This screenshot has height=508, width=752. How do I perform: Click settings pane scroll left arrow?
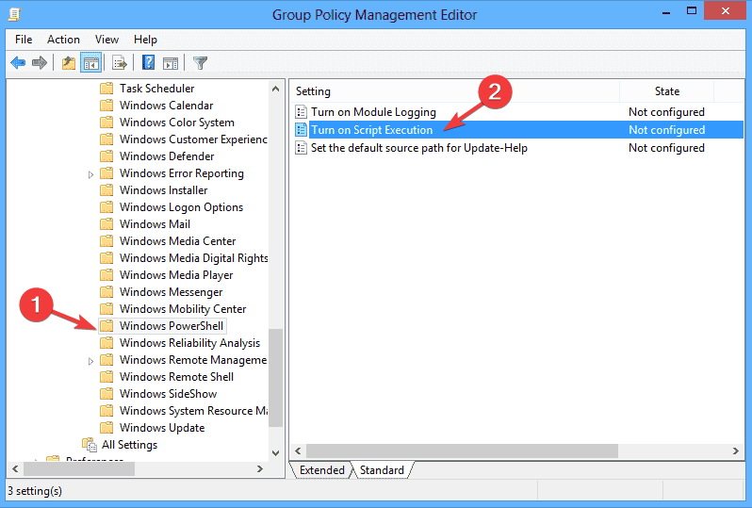pyautogui.click(x=298, y=451)
